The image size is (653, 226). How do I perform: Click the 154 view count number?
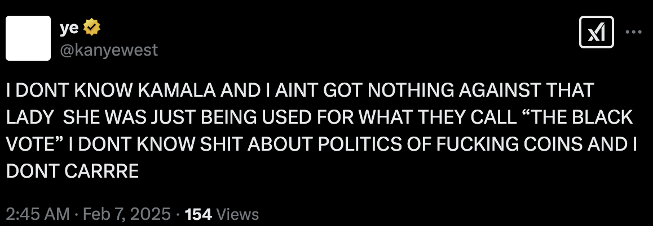click(198, 214)
